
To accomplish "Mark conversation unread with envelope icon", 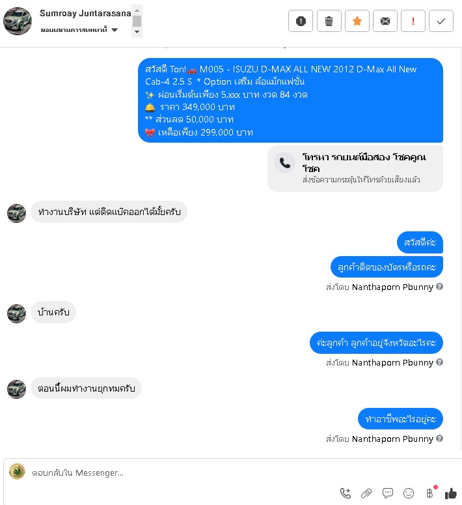I will [x=385, y=22].
